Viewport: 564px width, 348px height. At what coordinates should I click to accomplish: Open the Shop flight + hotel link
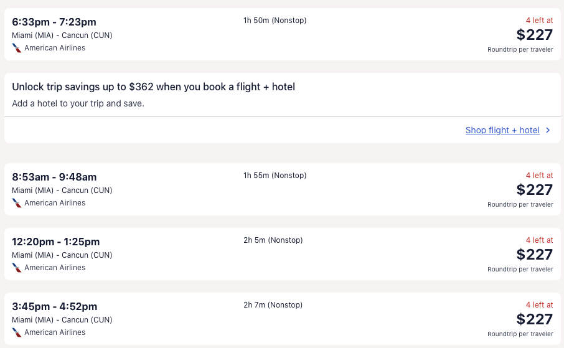click(502, 130)
